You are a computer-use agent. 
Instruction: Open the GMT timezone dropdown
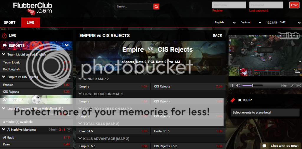(x=290, y=22)
